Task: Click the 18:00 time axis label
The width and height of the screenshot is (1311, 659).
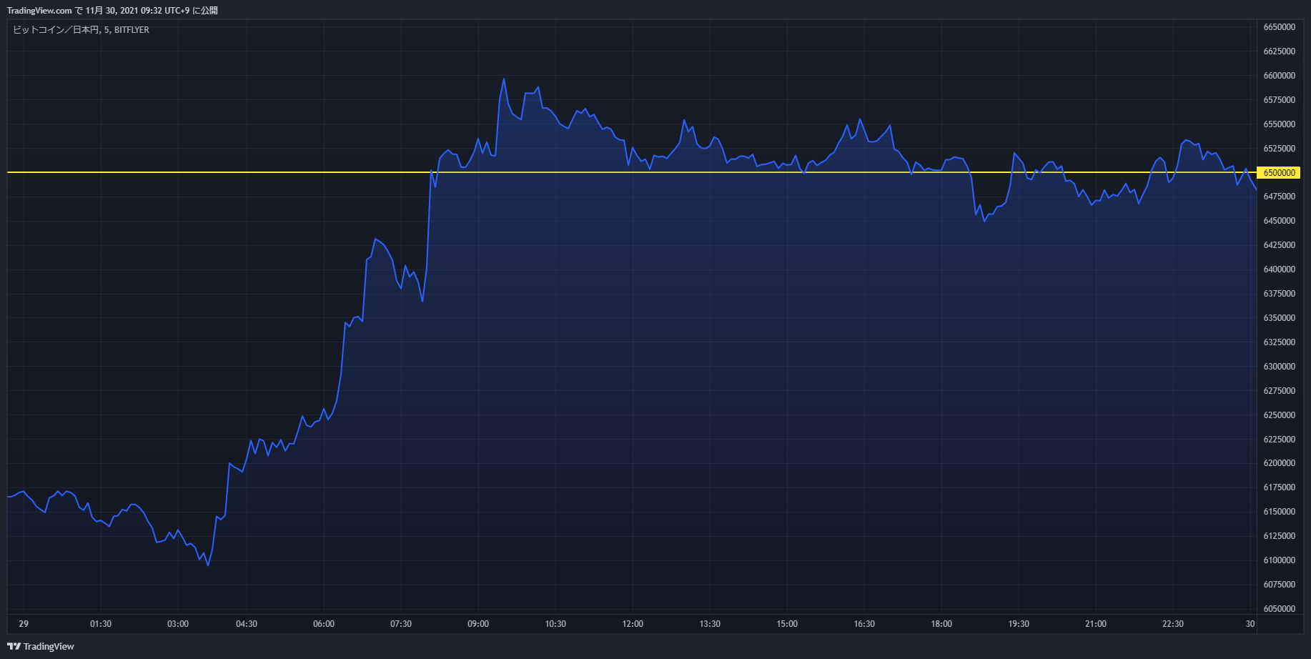Action: point(941,624)
